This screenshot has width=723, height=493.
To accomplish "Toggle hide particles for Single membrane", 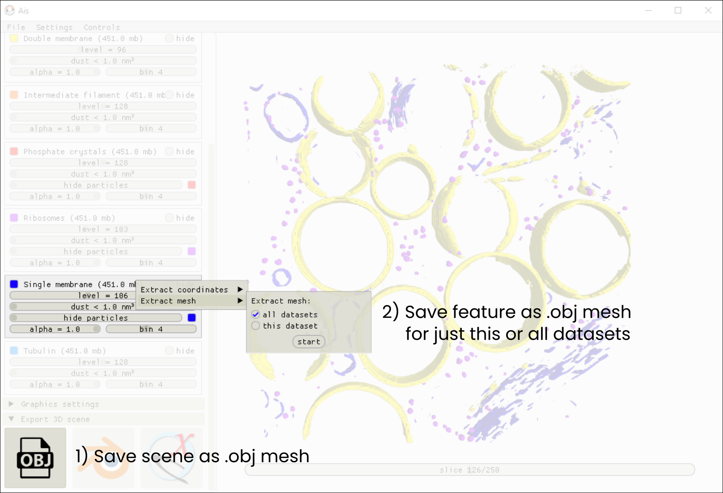I will [96, 318].
